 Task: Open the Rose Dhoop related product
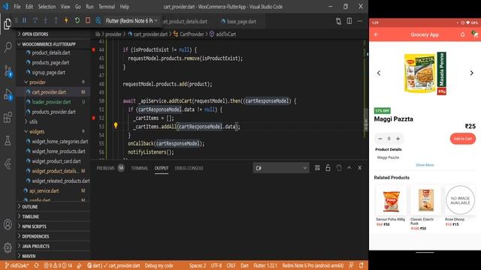pyautogui.click(x=460, y=205)
